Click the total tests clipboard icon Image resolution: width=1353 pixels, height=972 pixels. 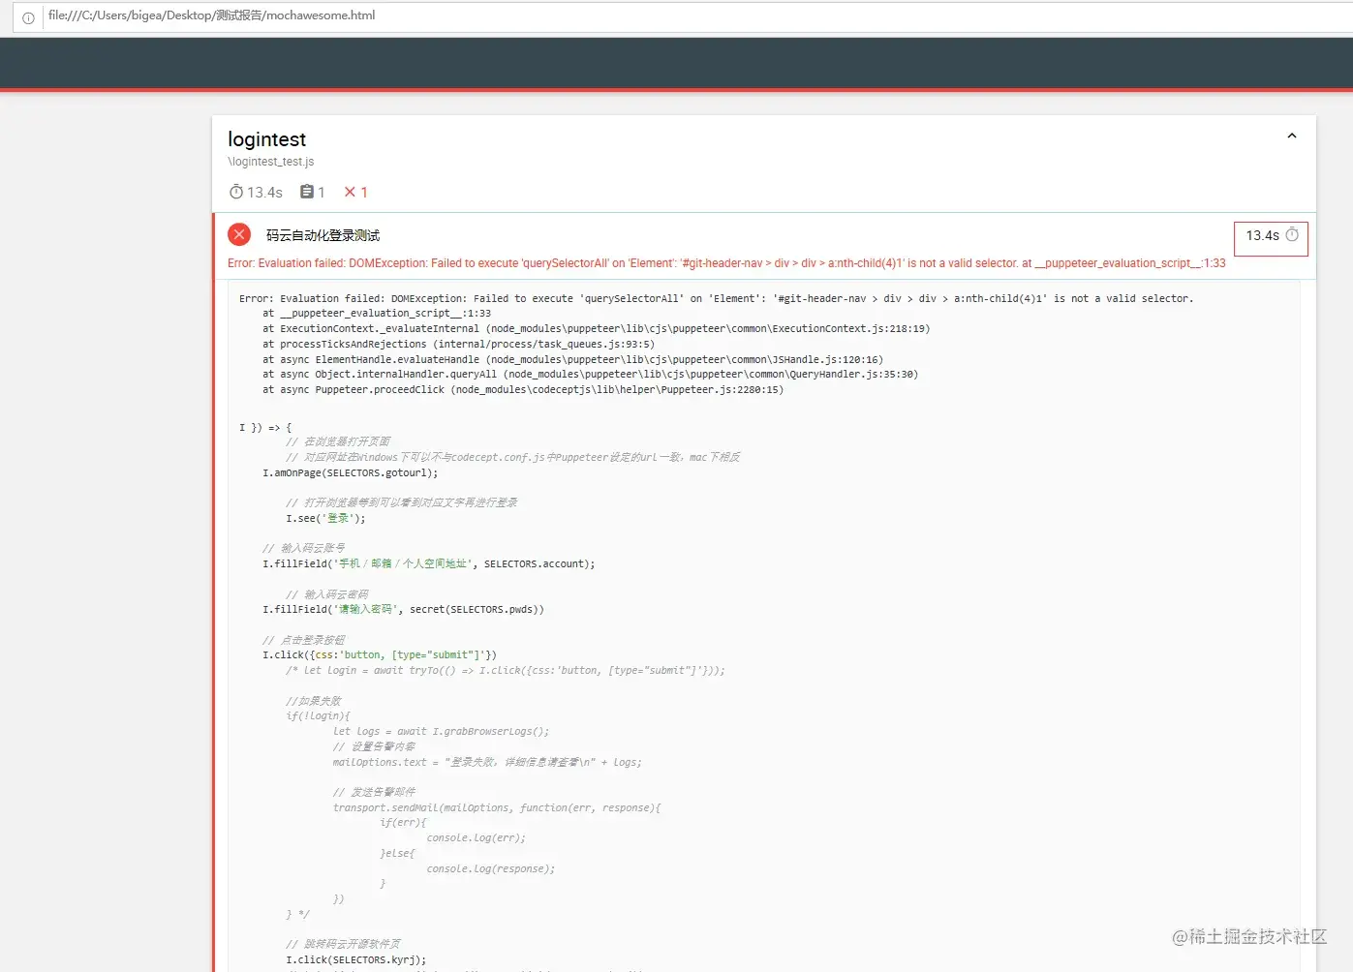pos(307,192)
